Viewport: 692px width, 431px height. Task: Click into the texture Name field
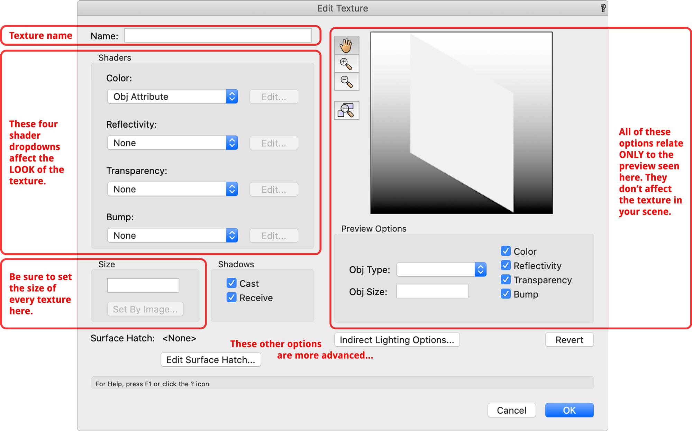218,36
